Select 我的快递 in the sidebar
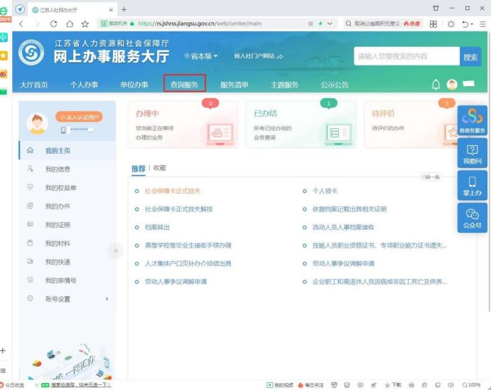 pos(68,261)
